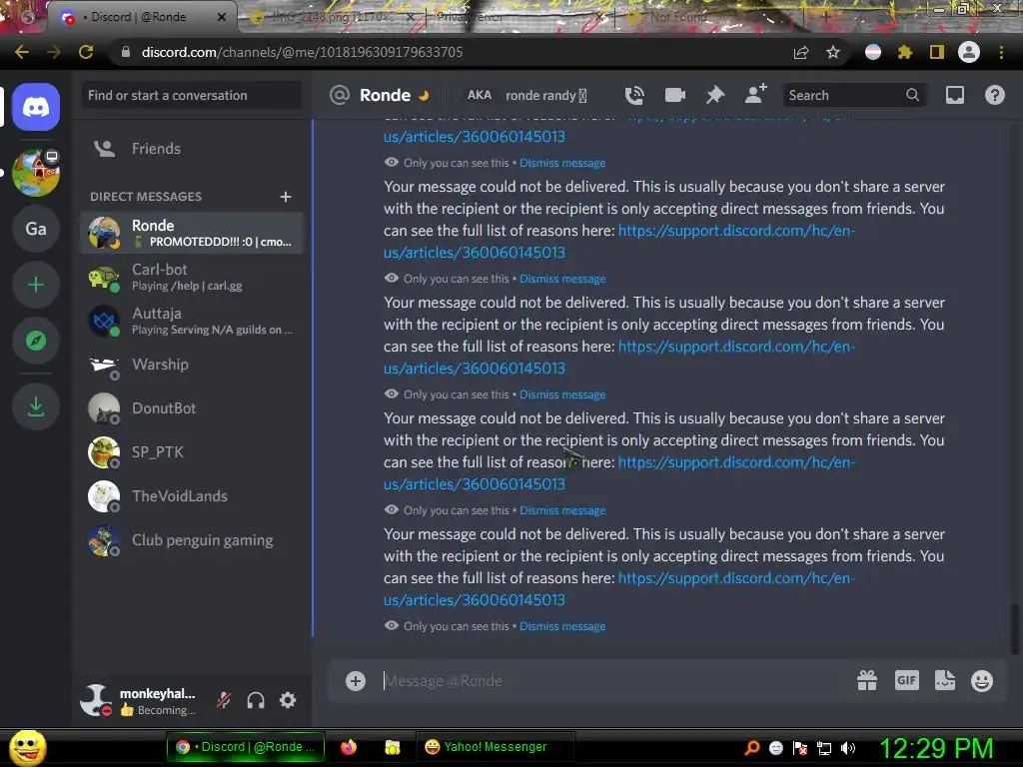Click volume speaker in system tray
Viewport: 1023px width, 767px height.
point(848,748)
